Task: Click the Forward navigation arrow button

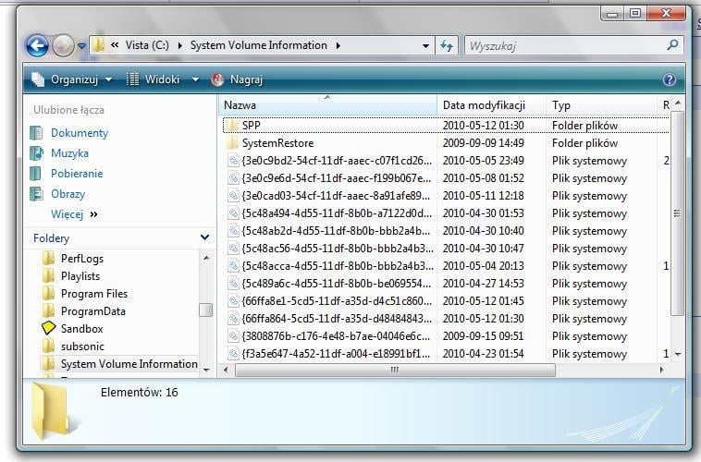Action: [x=63, y=45]
